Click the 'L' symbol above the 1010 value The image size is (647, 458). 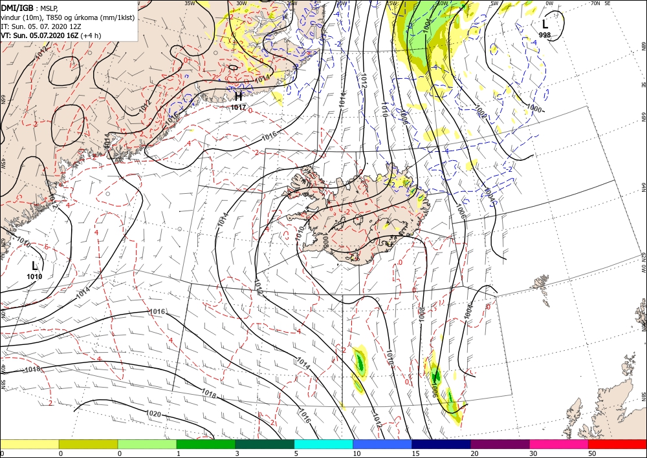coord(35,265)
